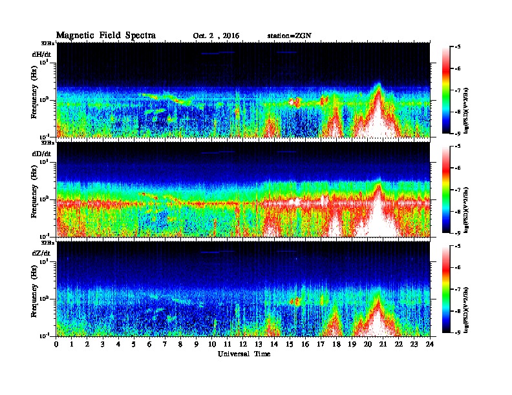The height and width of the screenshot is (395, 512).
Task: Click hour tick label "9" on time axis
Action: (197, 344)
